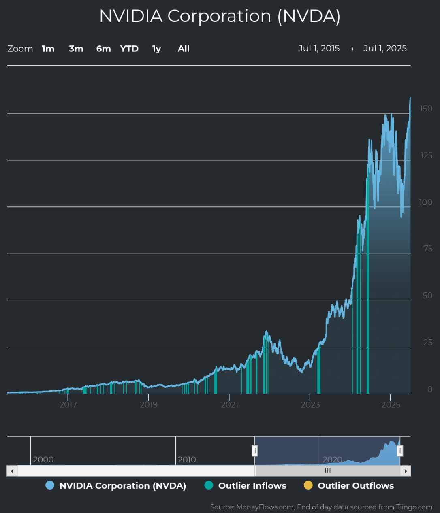Toggle NVIDIA Corporation (NVDA) series legend
Viewport: 440px width, 513px height.
tap(116, 485)
